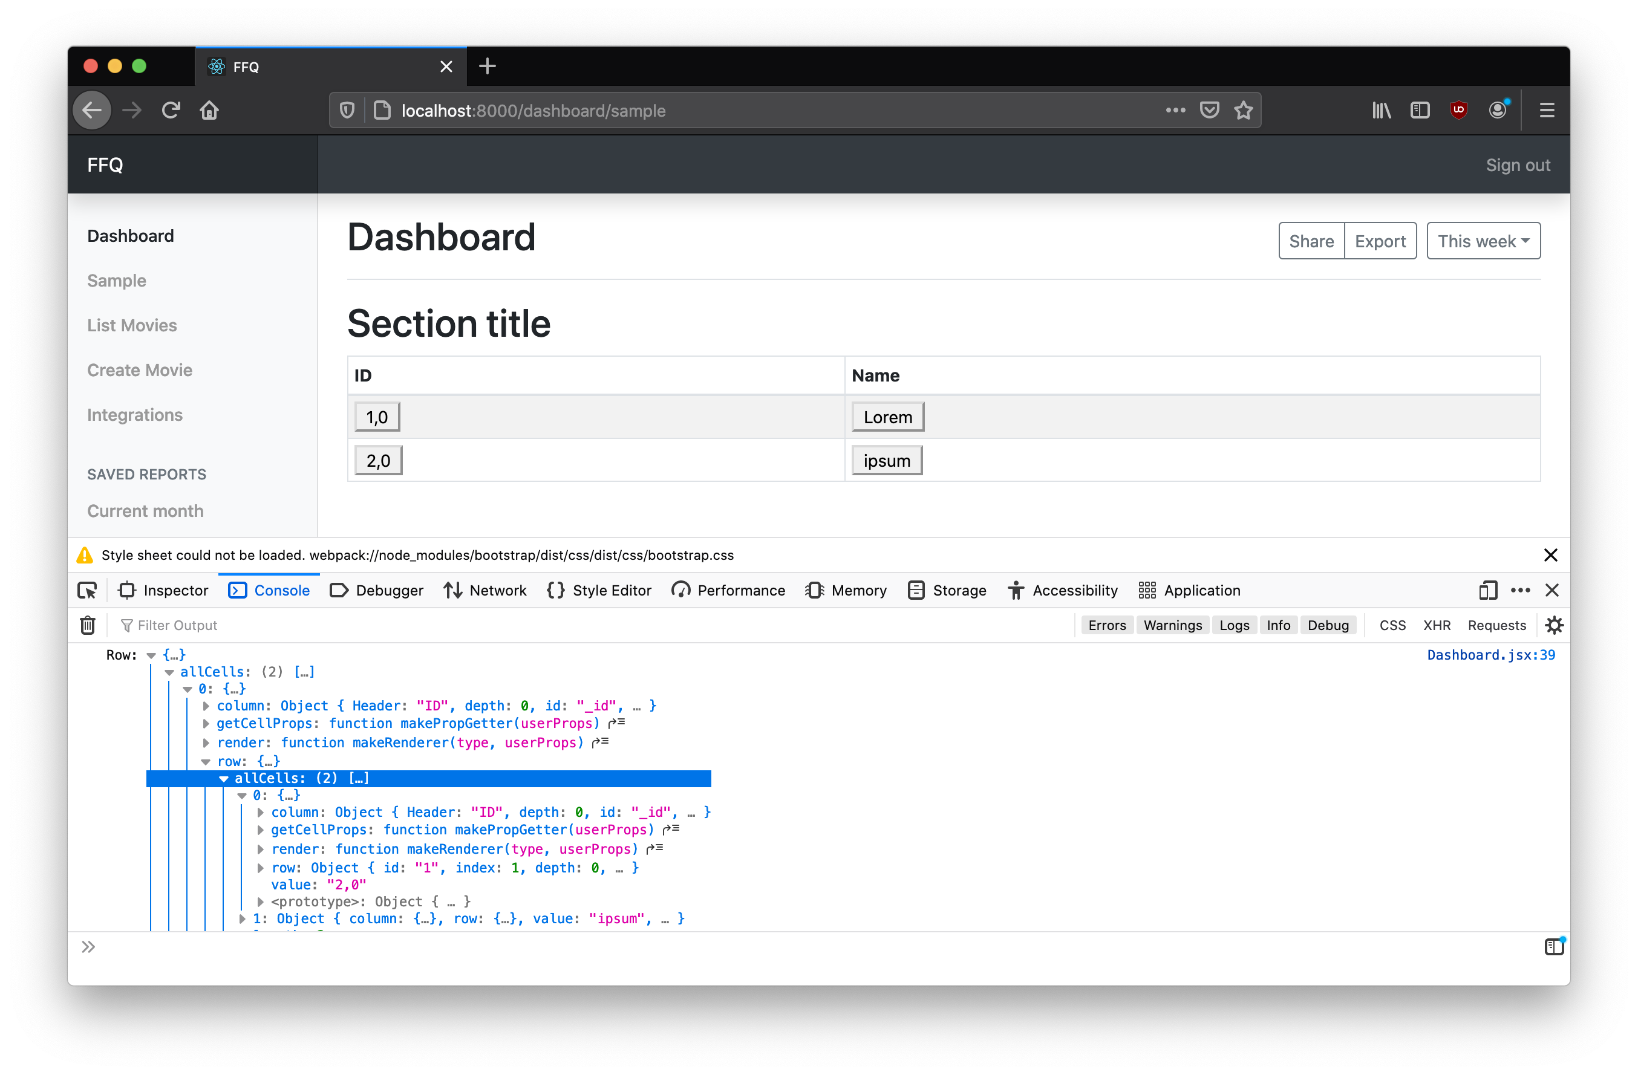Expand item 1 Object with value ipsum
The image size is (1638, 1075).
tap(243, 919)
